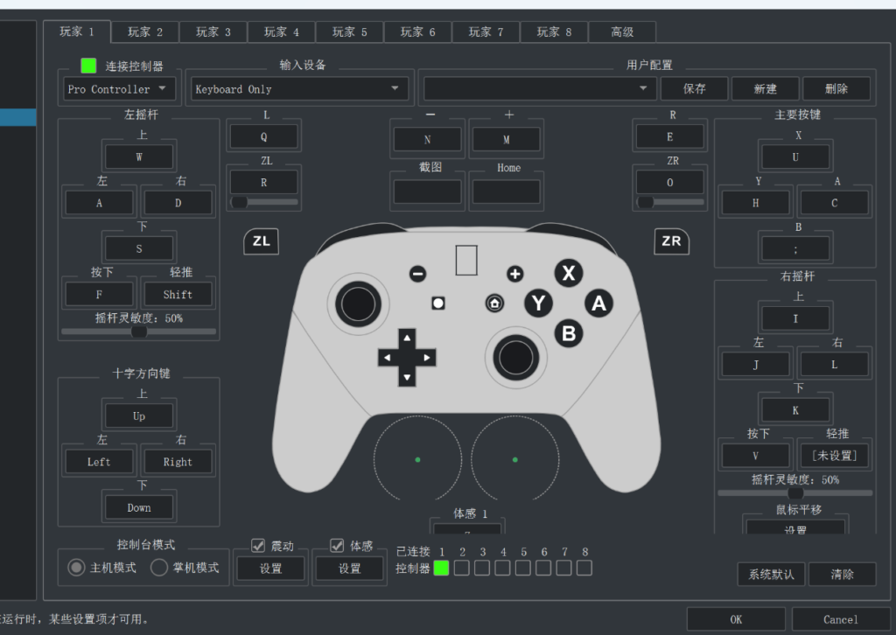Toggle the 体感 motion checkbox
This screenshot has width=896, height=635.
point(337,546)
